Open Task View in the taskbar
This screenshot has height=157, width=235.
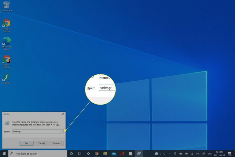click(80, 154)
